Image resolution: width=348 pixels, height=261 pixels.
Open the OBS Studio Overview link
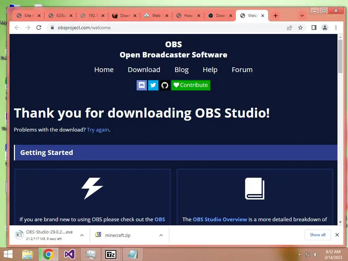[x=220, y=219]
